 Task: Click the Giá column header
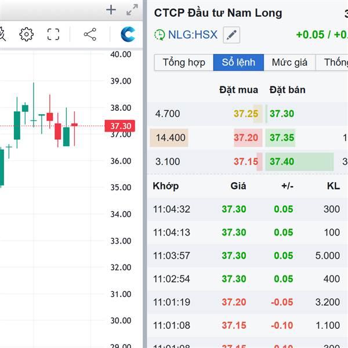point(238,186)
